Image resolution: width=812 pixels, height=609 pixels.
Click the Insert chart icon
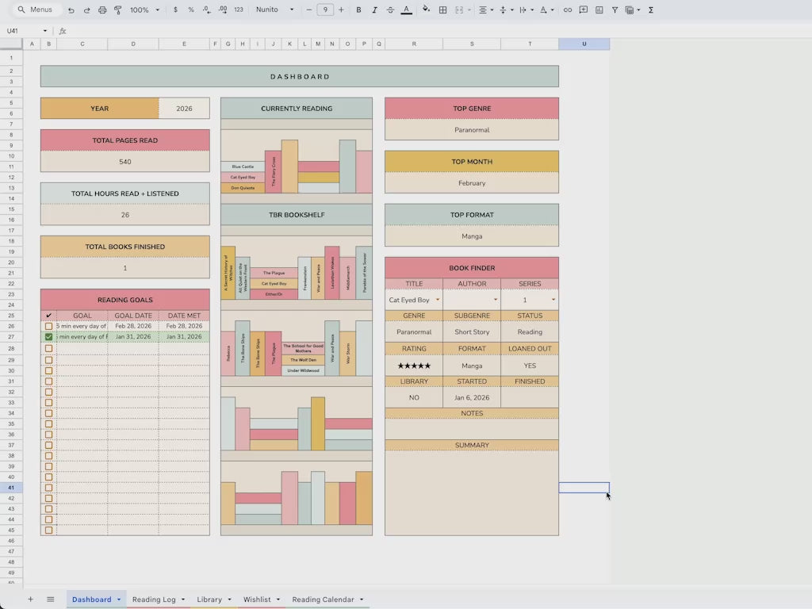[x=599, y=10]
